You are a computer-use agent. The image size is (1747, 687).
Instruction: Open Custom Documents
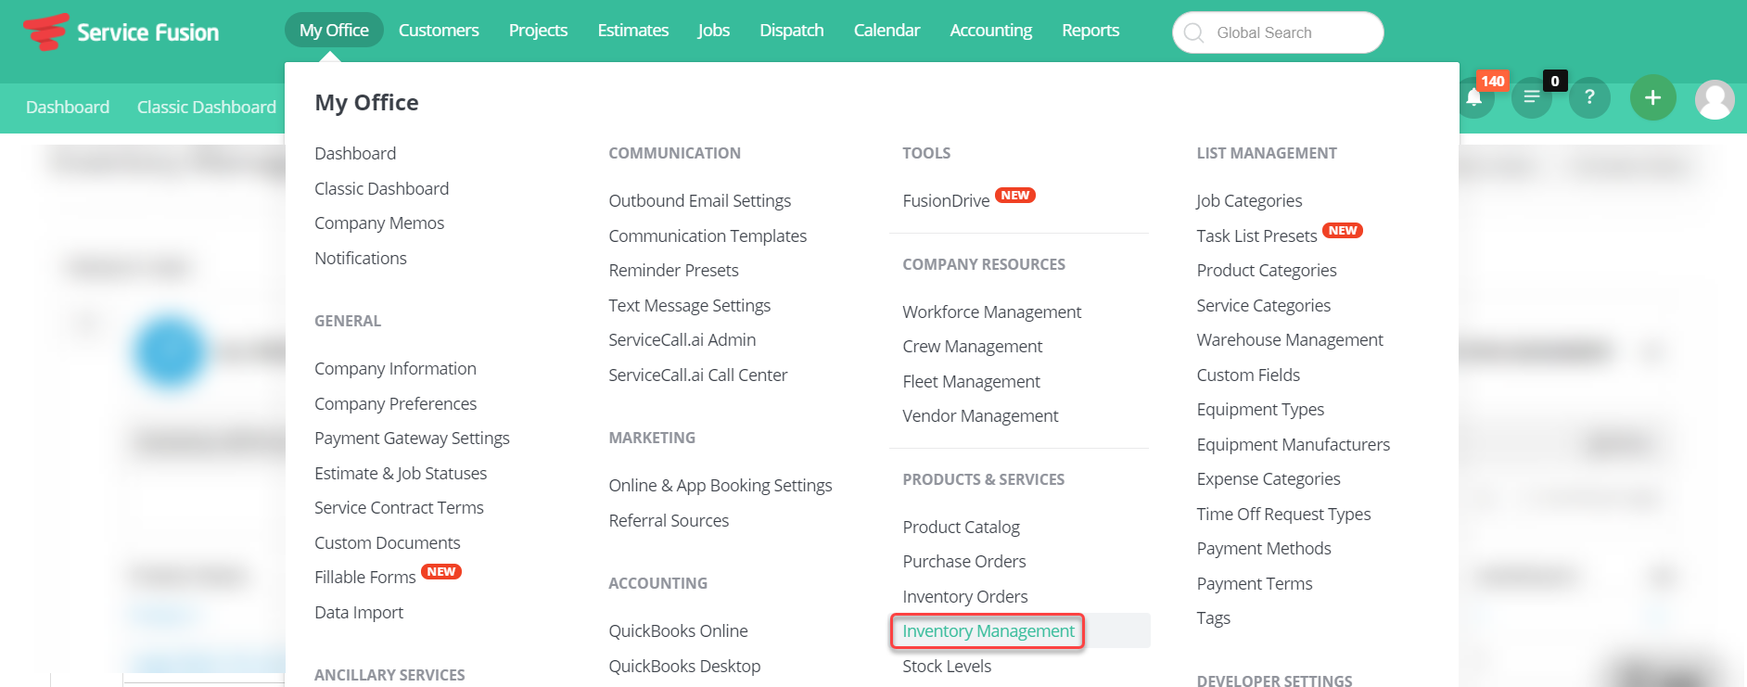tap(387, 542)
